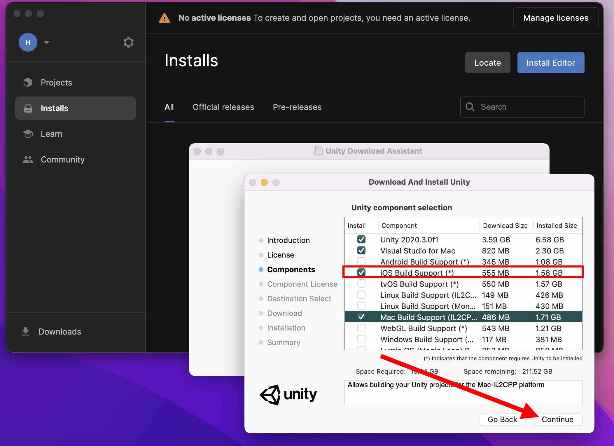Check WebGL Build Support component
Image resolution: width=614 pixels, height=446 pixels.
point(361,328)
